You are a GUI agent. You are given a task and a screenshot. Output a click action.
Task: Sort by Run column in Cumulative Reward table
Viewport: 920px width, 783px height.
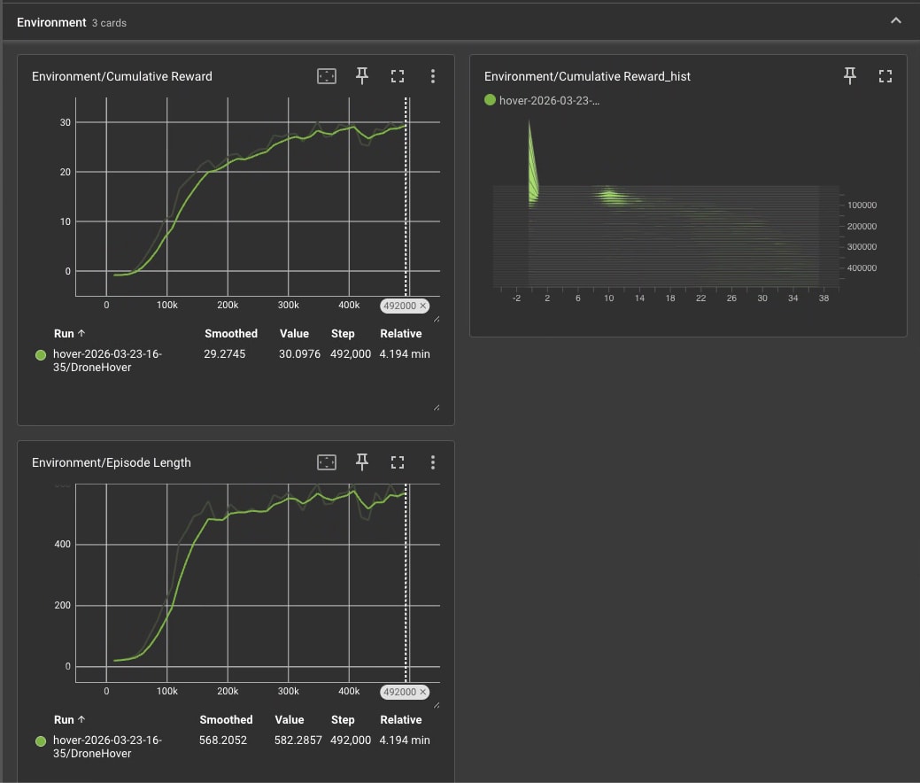69,333
